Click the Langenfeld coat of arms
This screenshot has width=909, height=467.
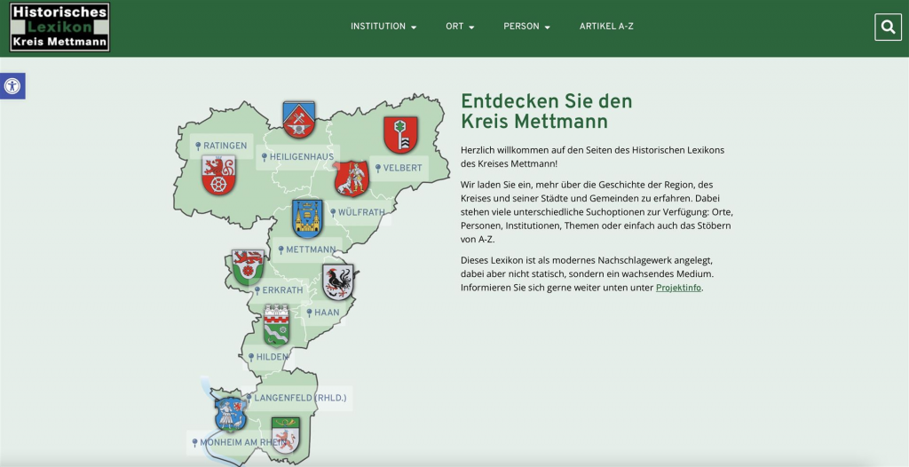coord(286,435)
